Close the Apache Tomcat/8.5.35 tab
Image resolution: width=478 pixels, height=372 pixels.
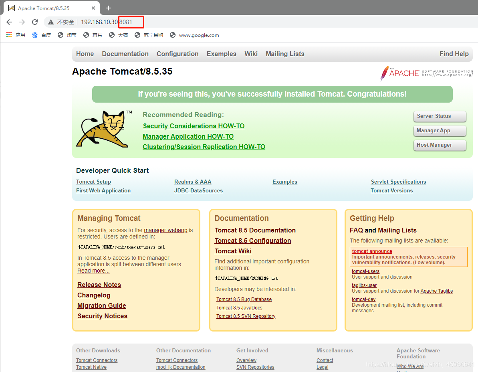click(x=93, y=8)
